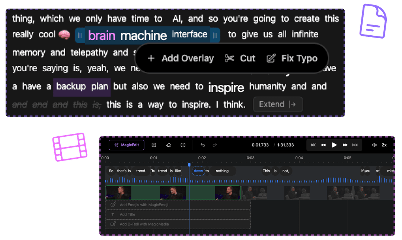The image size is (402, 240).
Task: Skip to the start of the video
Action: pos(313,145)
